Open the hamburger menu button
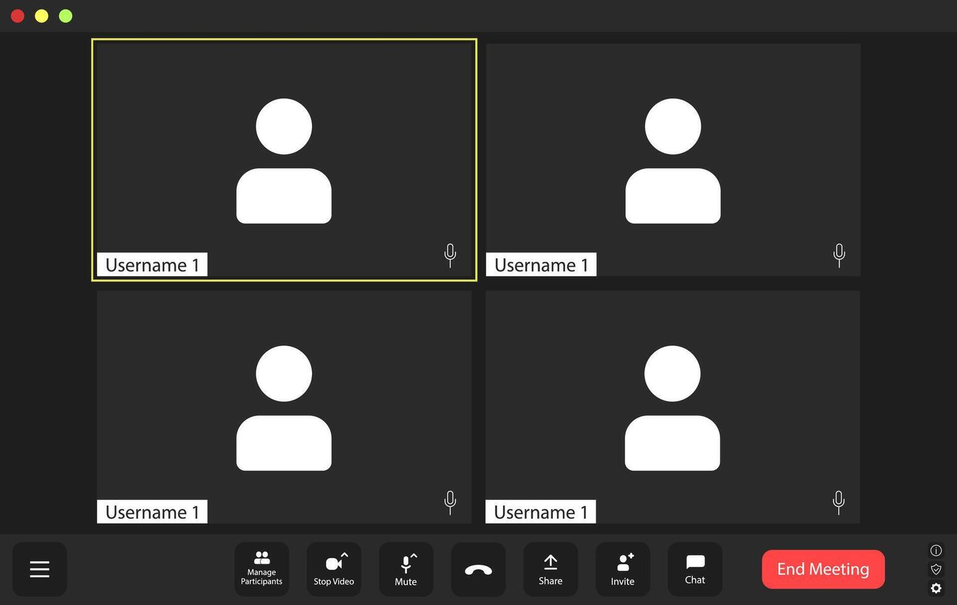Viewport: 957px width, 605px height. [x=40, y=569]
